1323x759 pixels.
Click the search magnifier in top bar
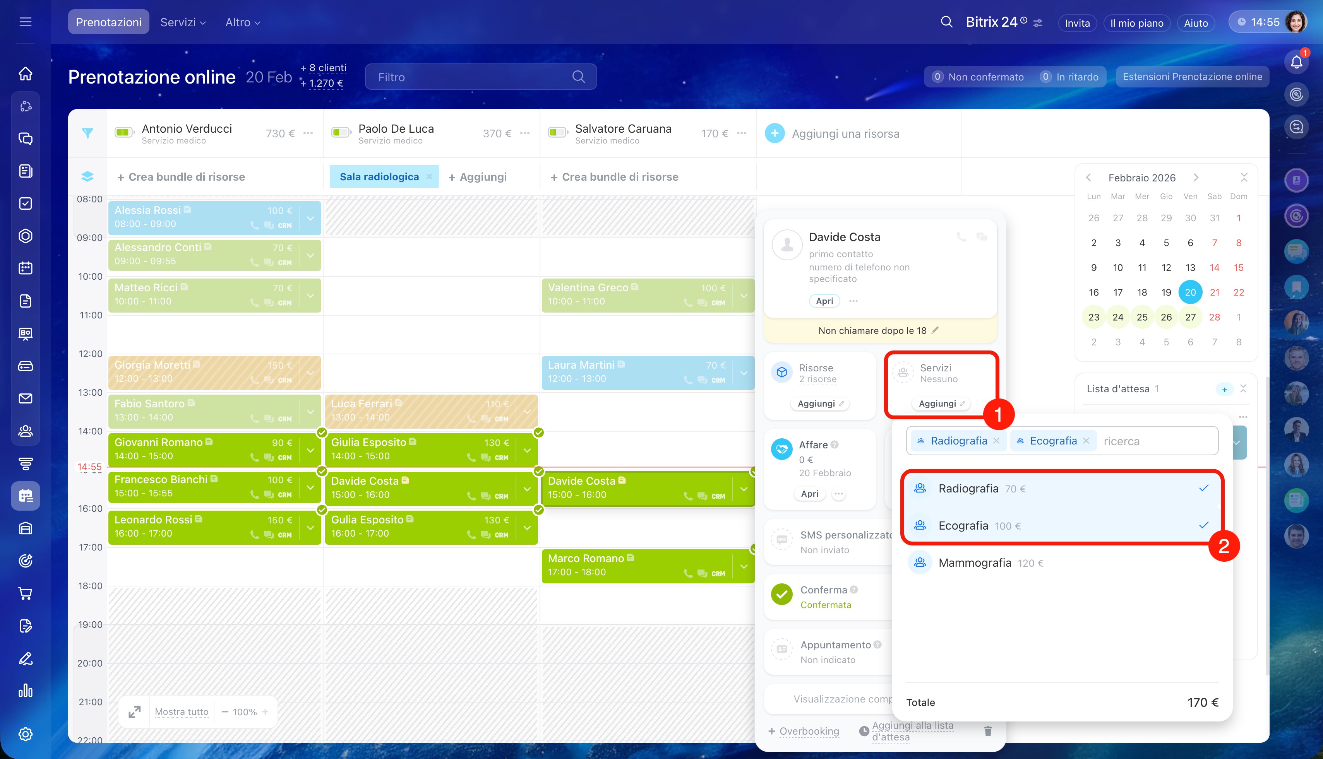[946, 22]
